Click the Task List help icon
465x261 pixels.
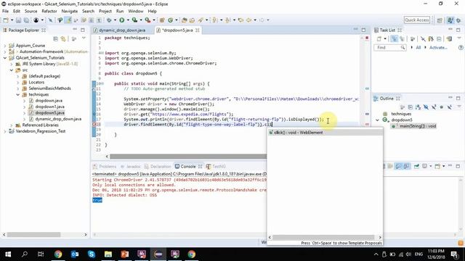pyautogui.click(x=461, y=47)
